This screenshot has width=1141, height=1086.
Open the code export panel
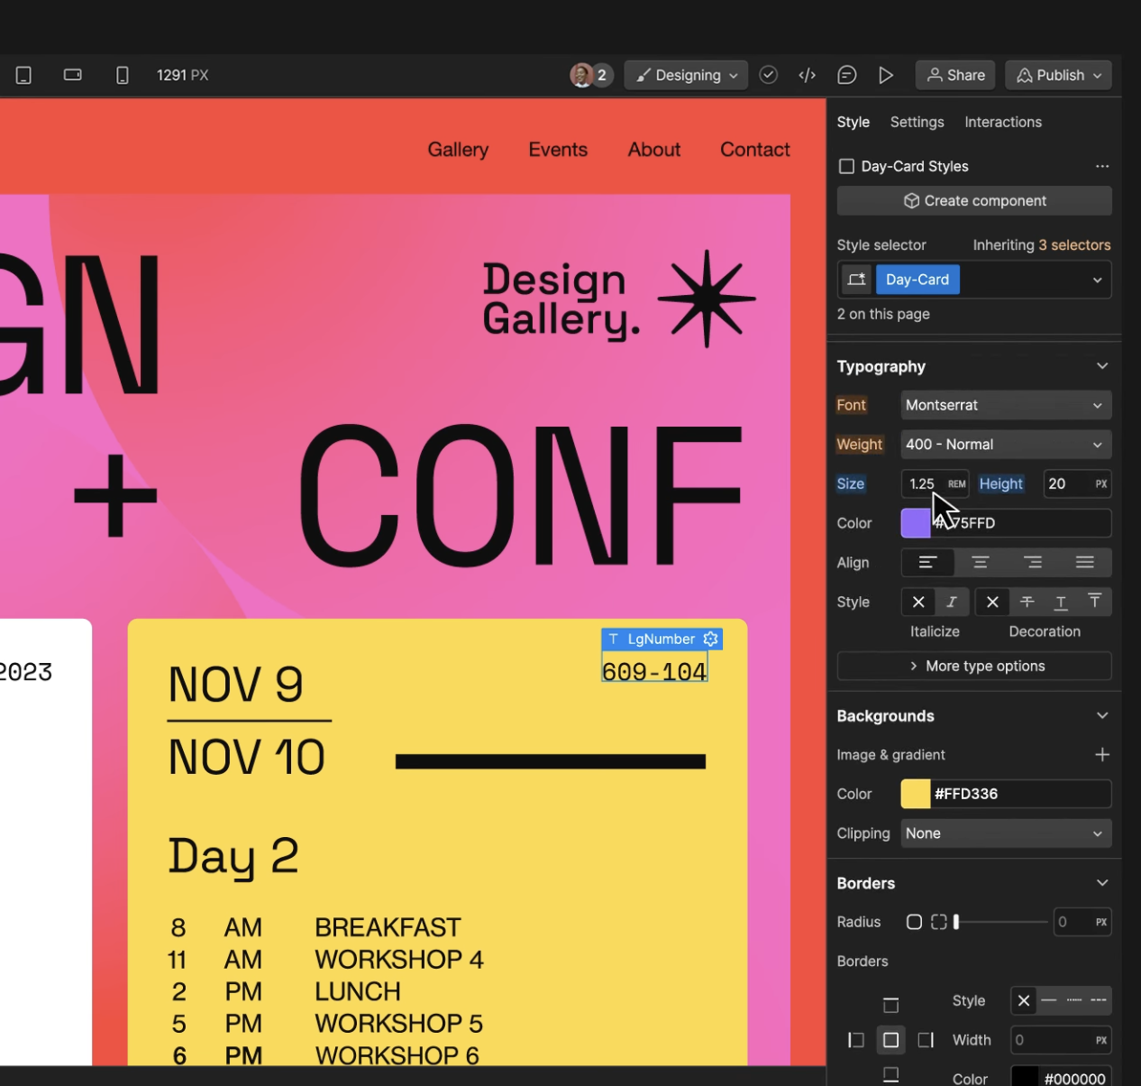807,75
